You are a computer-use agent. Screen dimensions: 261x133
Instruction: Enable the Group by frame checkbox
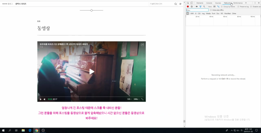click(222, 6)
